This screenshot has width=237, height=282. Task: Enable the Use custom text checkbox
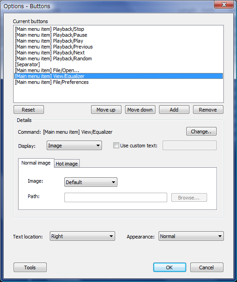coord(116,146)
